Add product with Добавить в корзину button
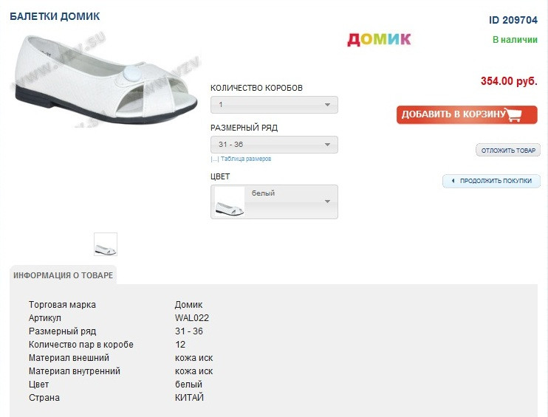Viewport: 548px width, 417px height. (x=467, y=115)
